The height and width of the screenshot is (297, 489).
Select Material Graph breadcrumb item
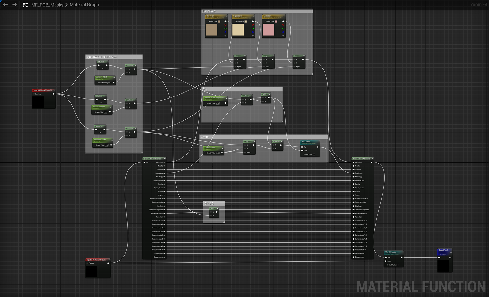(84, 5)
